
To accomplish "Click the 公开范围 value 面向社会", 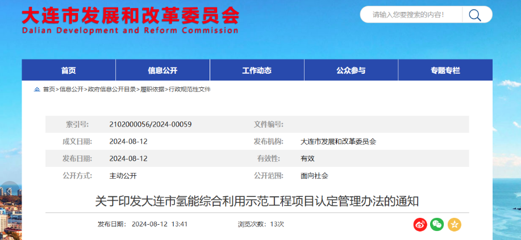I will (314, 176).
